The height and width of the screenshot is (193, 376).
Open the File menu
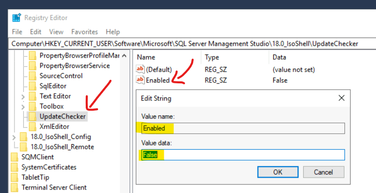17,32
